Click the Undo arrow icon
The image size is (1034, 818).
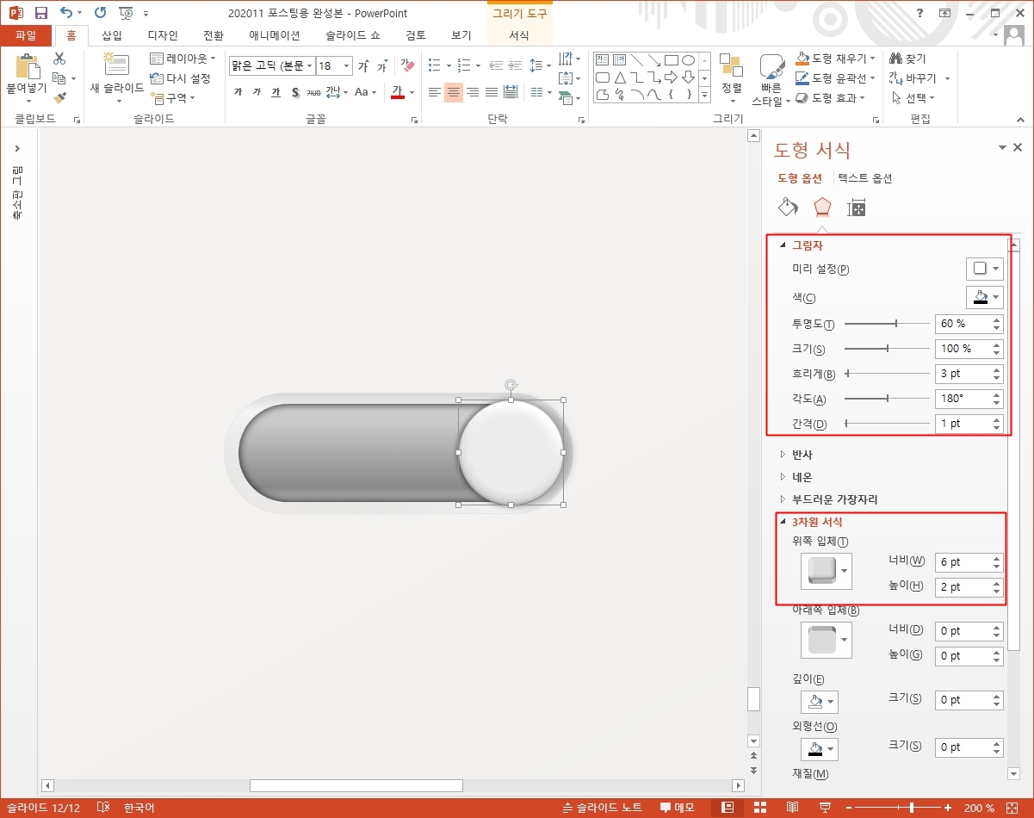click(66, 13)
